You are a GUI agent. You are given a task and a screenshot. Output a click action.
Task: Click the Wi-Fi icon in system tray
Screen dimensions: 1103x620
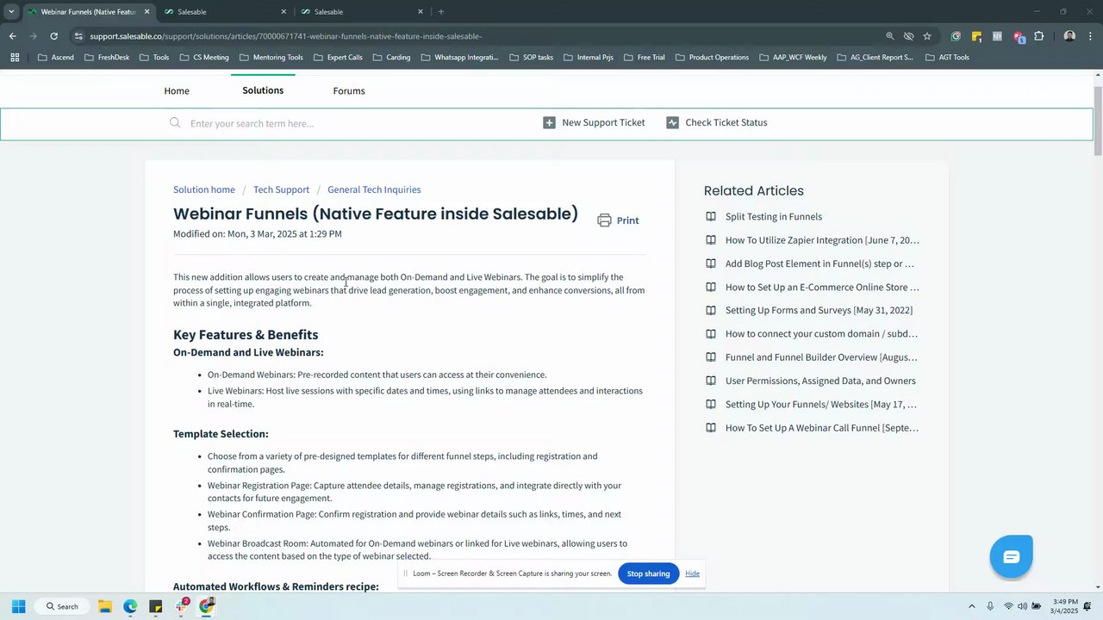(x=1008, y=606)
